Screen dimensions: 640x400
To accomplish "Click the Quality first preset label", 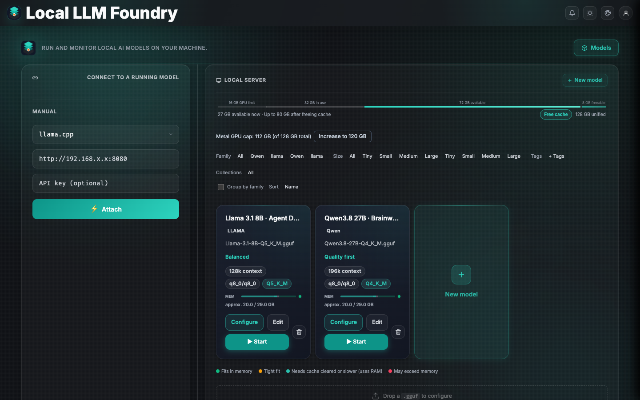I will (x=340, y=257).
